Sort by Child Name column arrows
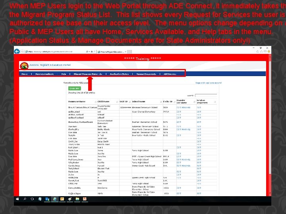This screenshot has width=286, height=214. pos(117,102)
